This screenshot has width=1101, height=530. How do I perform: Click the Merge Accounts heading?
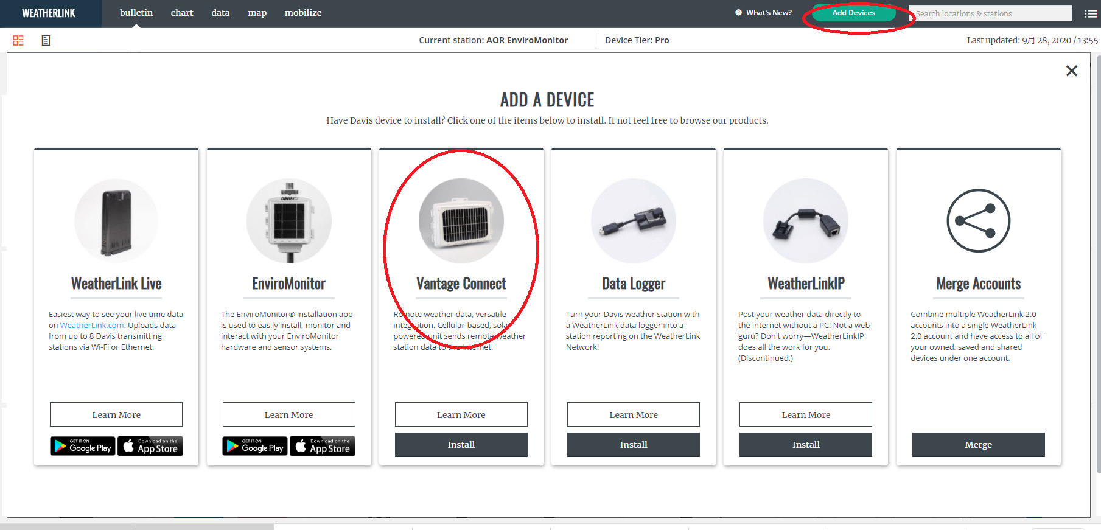(979, 284)
